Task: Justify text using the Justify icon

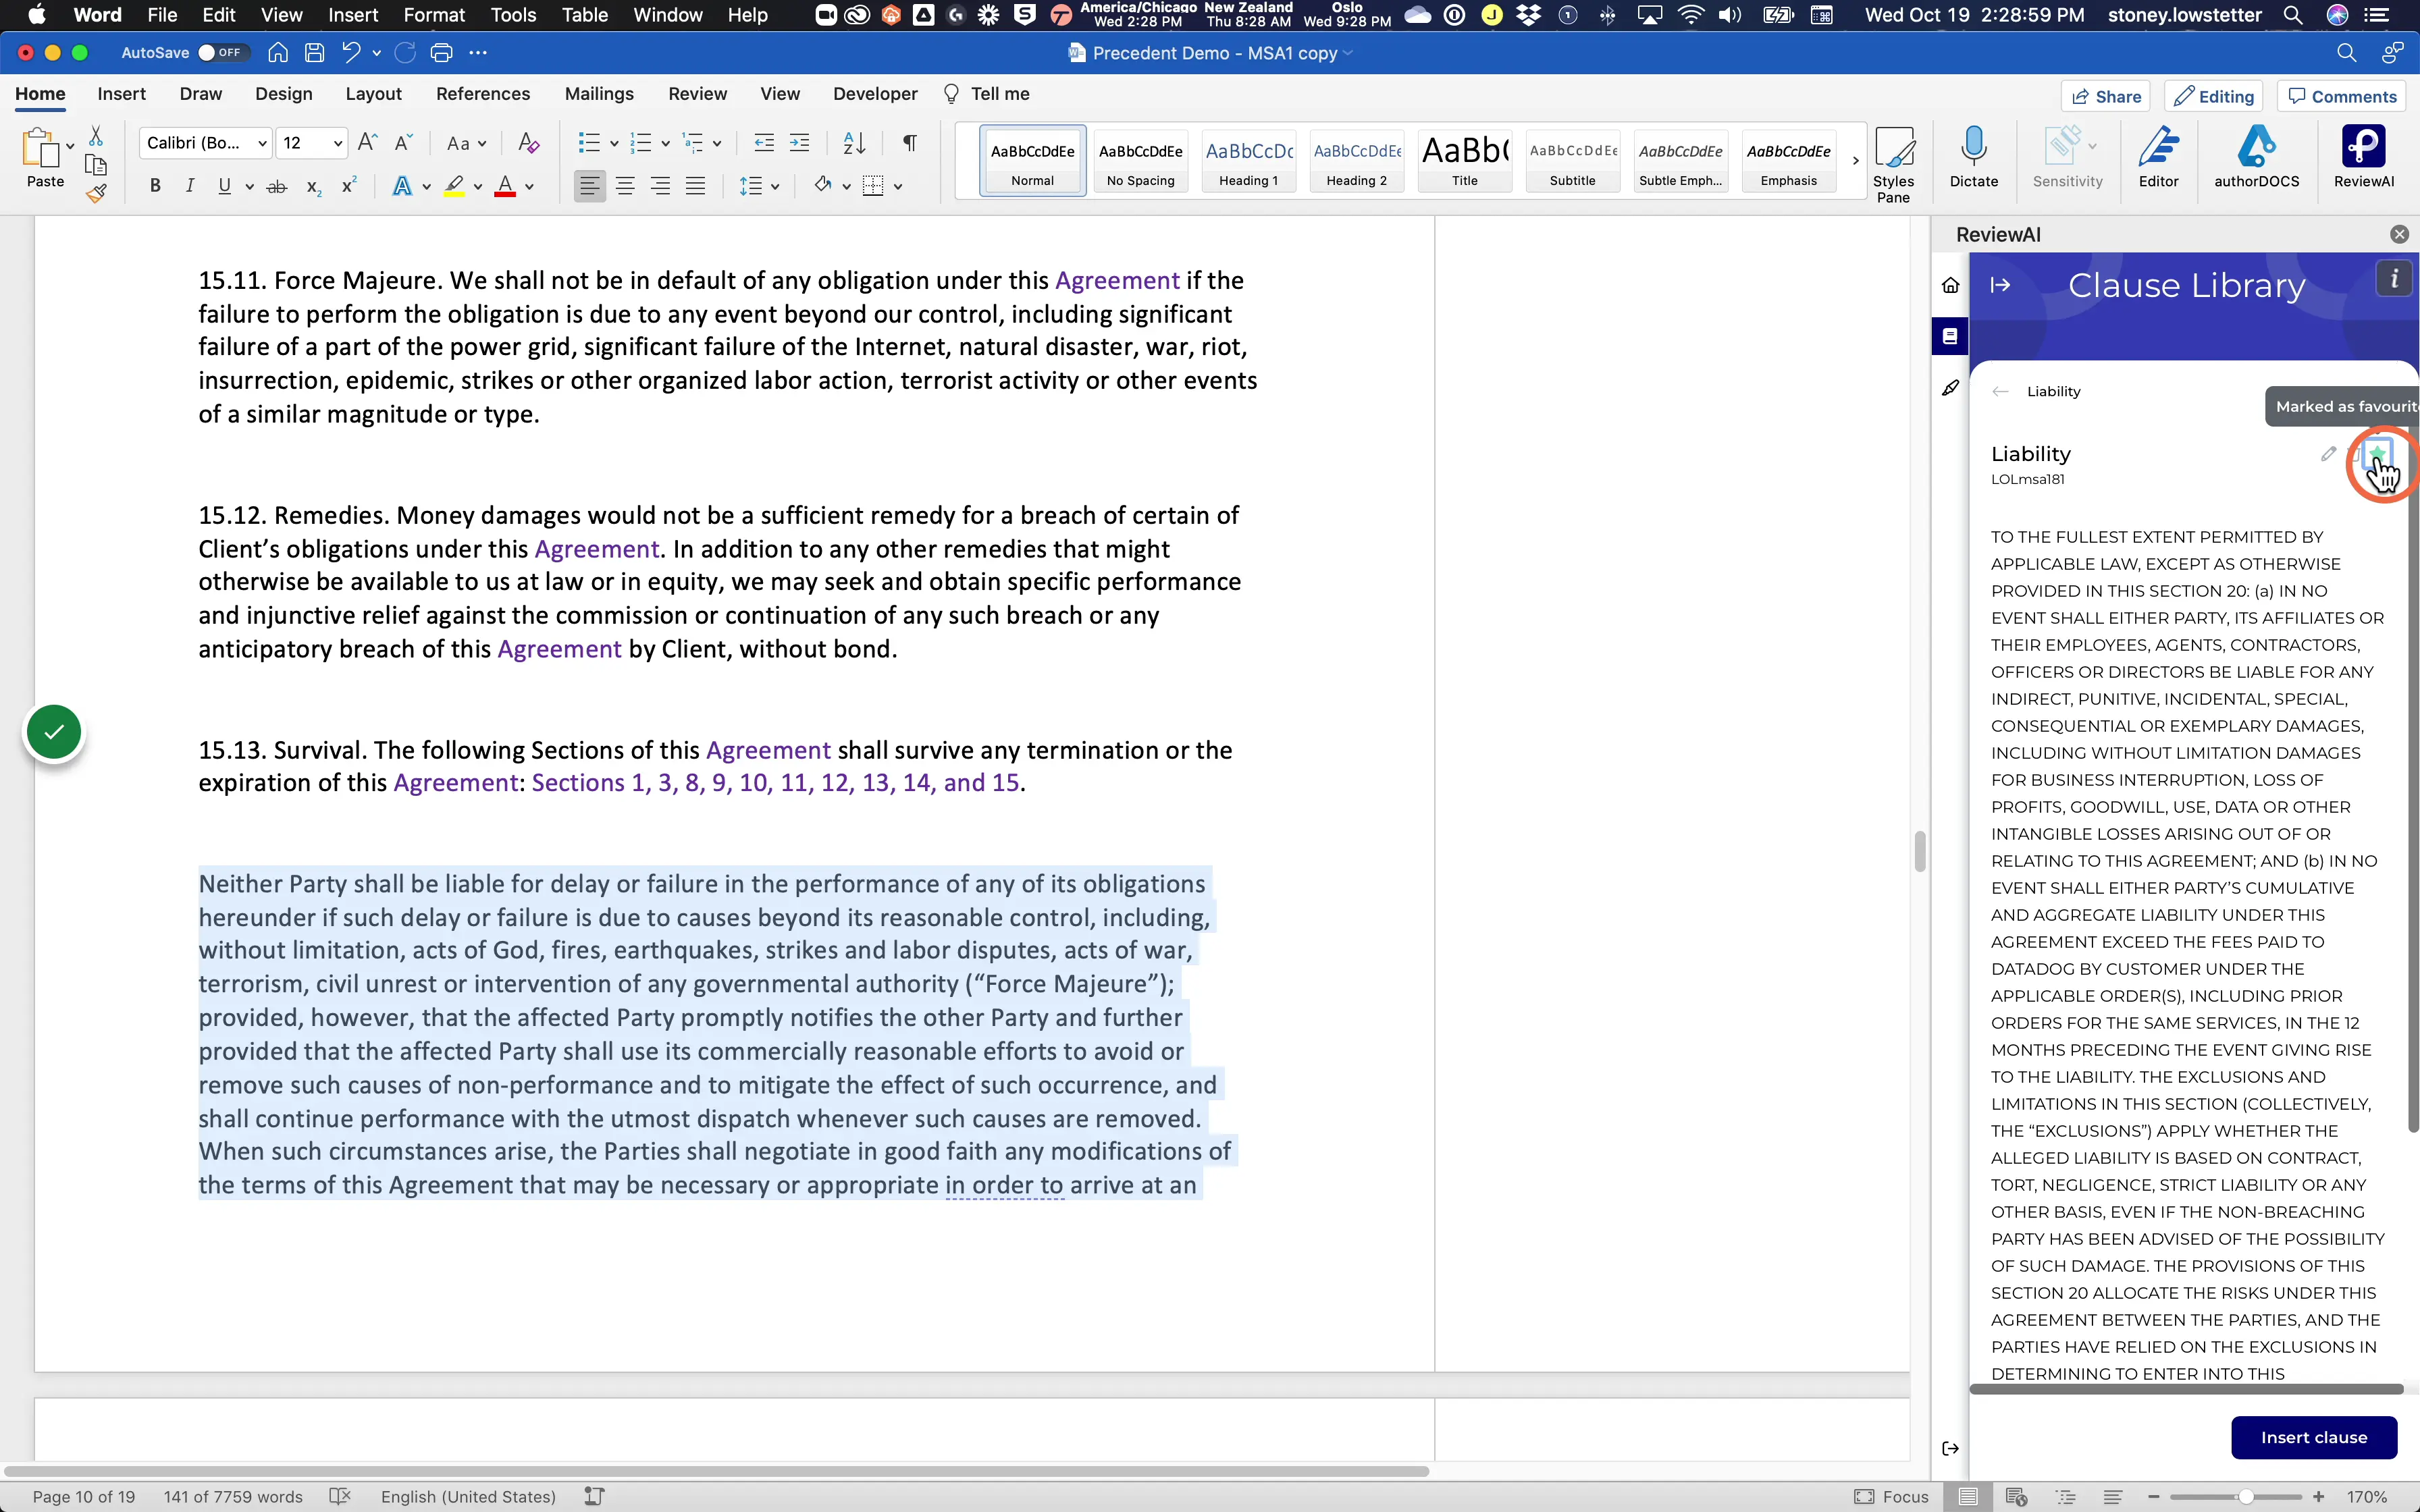Action: pyautogui.click(x=696, y=186)
